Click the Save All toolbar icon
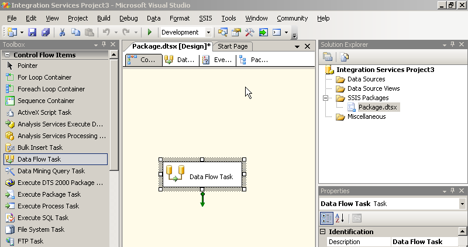The height and width of the screenshot is (247, 468). (46, 32)
